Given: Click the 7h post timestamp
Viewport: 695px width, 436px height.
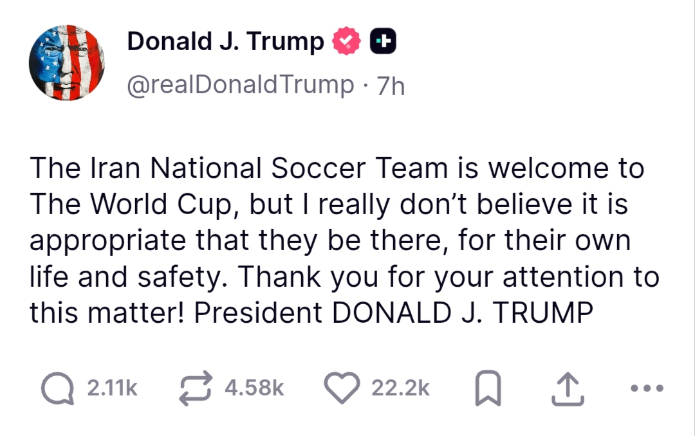Looking at the screenshot, I should point(391,86).
